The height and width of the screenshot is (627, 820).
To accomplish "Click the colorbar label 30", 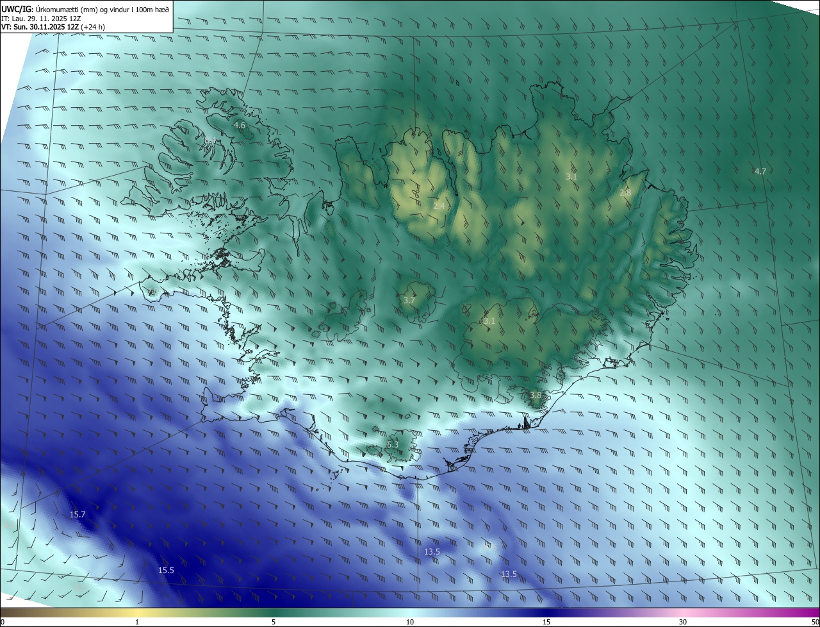I will [683, 622].
